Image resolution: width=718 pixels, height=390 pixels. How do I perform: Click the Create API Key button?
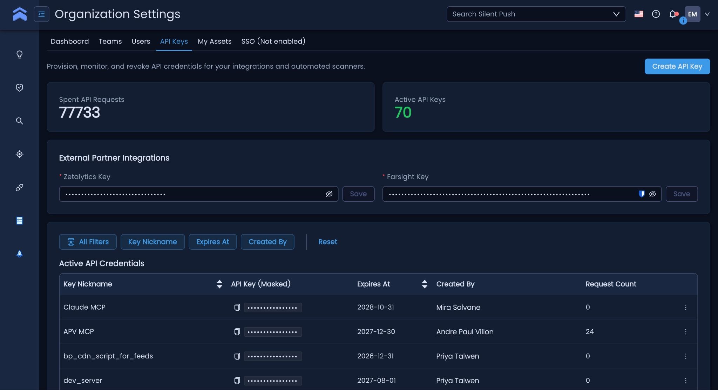[x=677, y=66]
